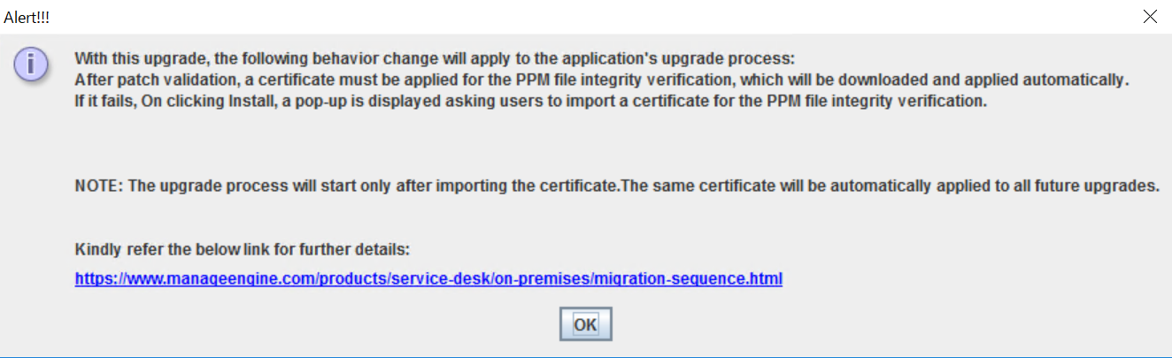Click the Alert!!! title text
1172x358 pixels.
[x=27, y=17]
